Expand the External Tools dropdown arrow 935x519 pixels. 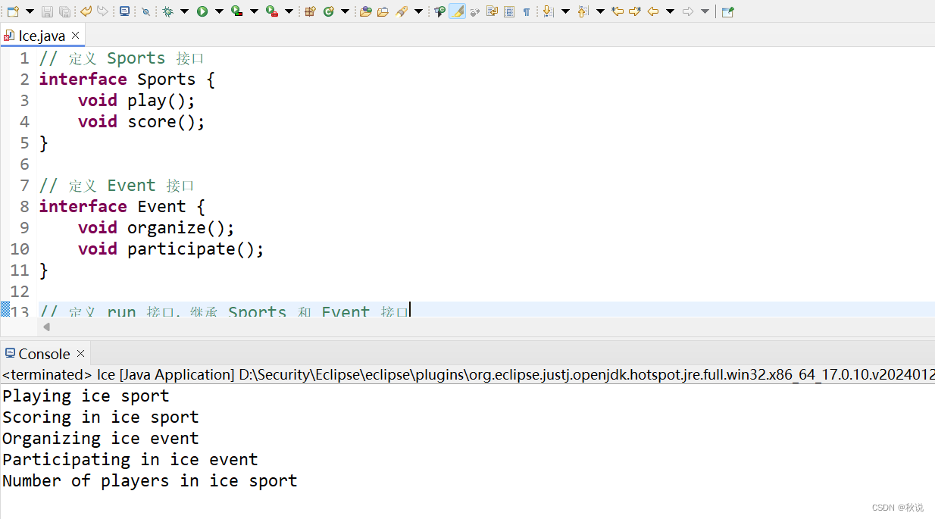289,11
